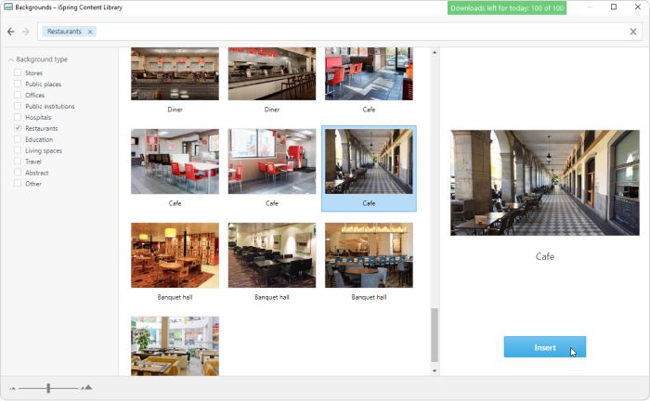Collapse the Background type section
The height and width of the screenshot is (401, 650).
click(x=11, y=59)
